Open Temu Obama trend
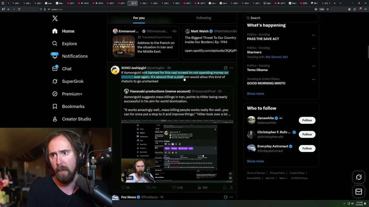 coord(257,70)
